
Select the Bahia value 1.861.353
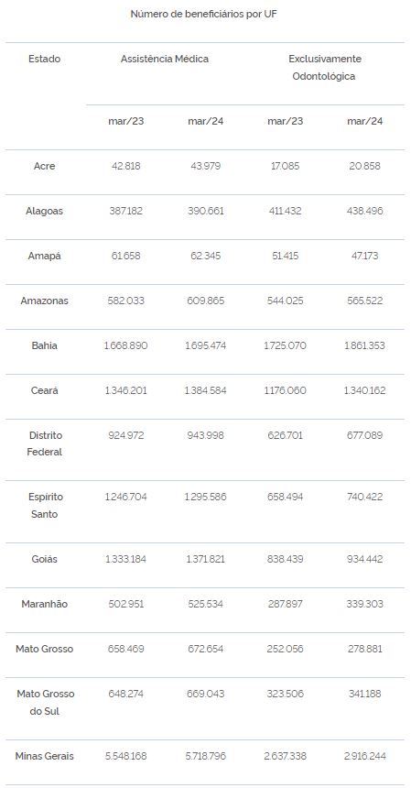[365, 345]
